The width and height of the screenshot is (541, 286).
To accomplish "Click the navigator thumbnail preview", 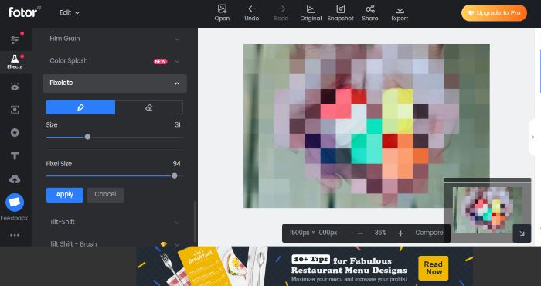I will (487, 210).
